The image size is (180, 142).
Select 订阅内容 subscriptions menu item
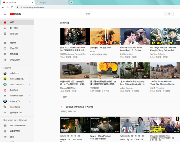pyautogui.click(x=17, y=34)
